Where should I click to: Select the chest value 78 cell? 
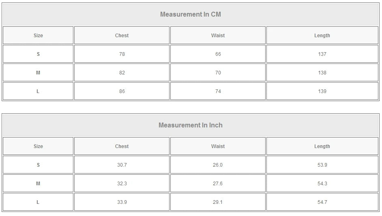(122, 54)
